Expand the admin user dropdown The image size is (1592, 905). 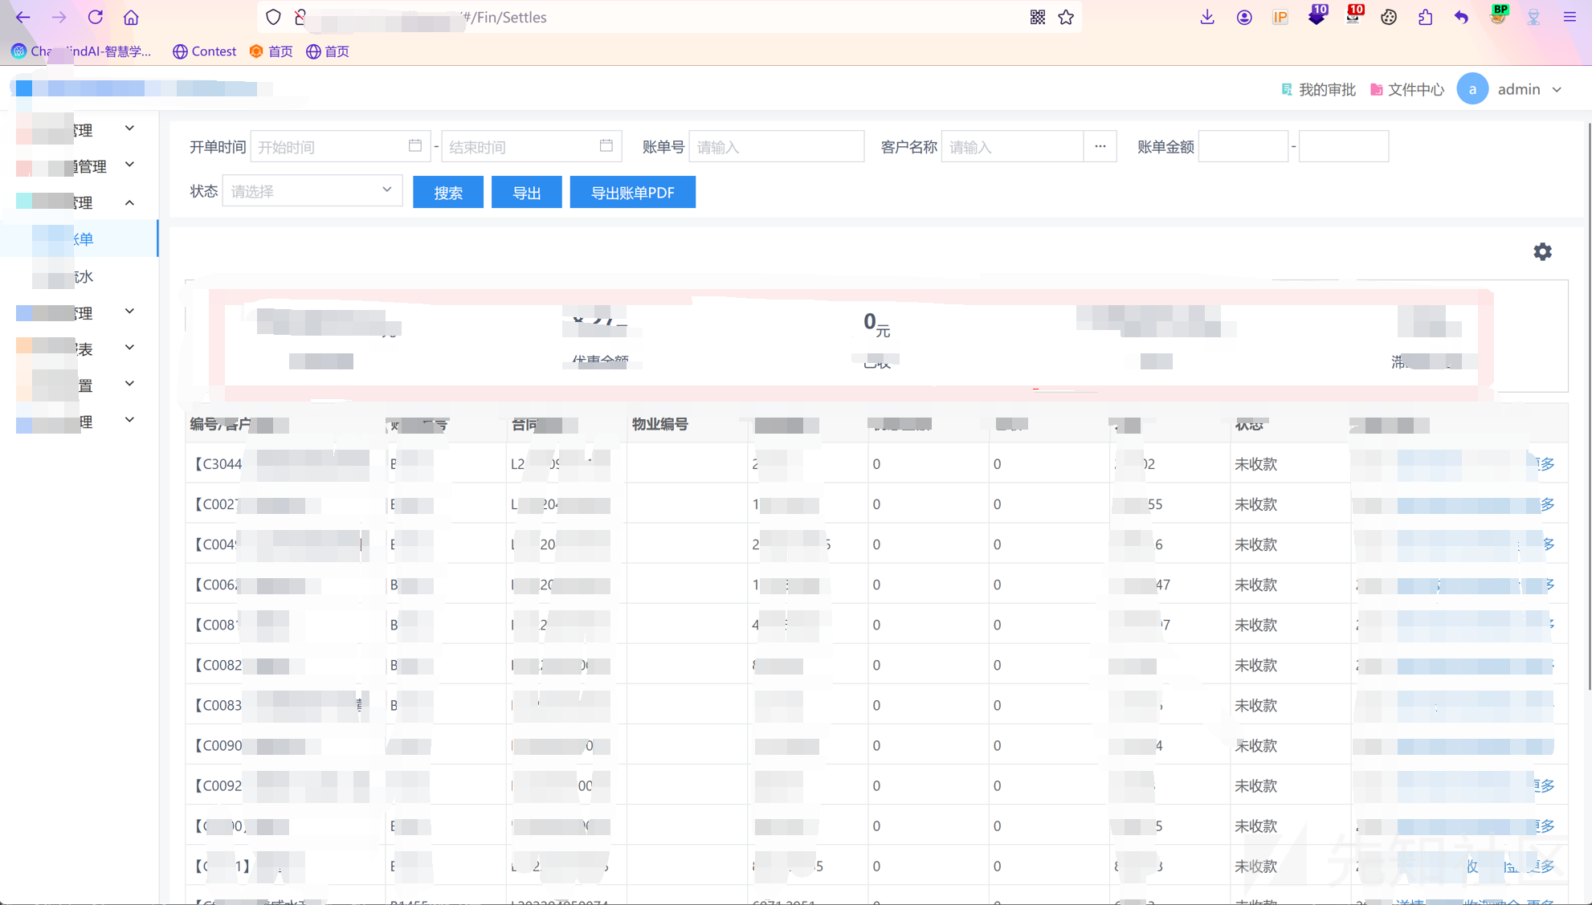1557,89
